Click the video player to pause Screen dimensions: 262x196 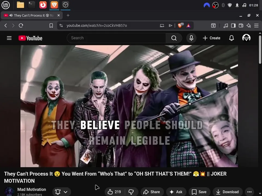click(129, 106)
